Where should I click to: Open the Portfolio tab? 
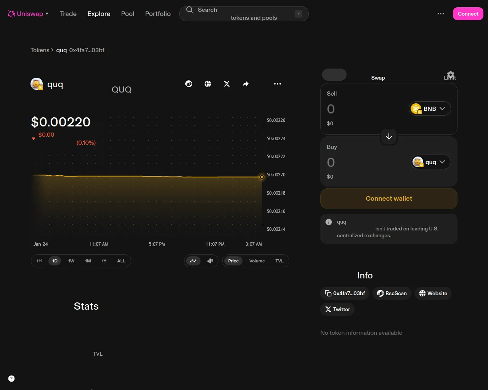pos(158,14)
